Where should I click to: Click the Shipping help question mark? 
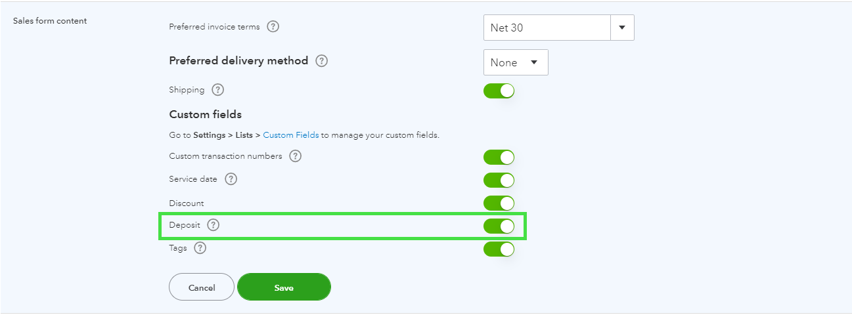pyautogui.click(x=218, y=90)
